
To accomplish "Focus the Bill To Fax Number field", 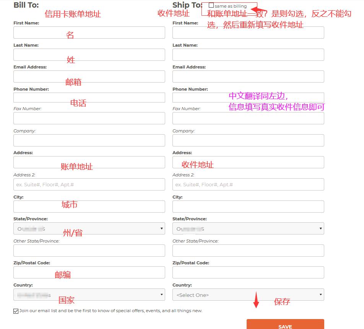I will point(89,118).
